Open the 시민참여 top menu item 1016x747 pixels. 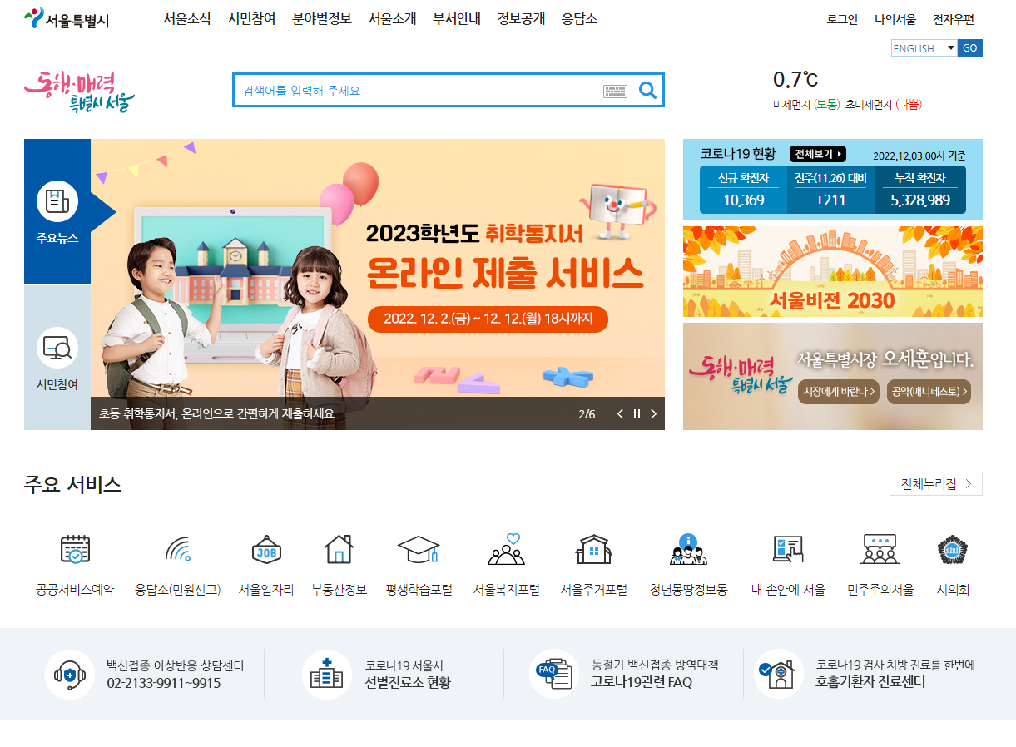coord(251,19)
